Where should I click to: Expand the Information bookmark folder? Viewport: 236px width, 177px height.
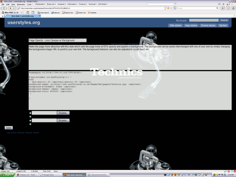pyautogui.click(x=72, y=4)
